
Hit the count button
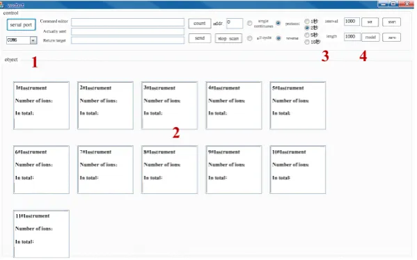coord(200,24)
